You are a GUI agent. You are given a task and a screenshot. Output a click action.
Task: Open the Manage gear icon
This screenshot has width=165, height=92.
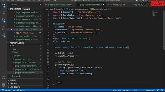pos(3,85)
